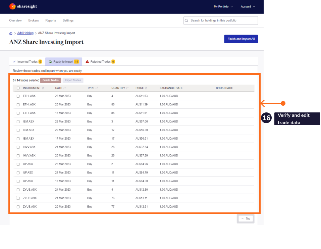This screenshot has width=321, height=249.
Task: Switch to the Rejected Trades tab
Action: click(100, 62)
